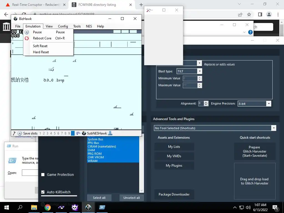Uncheck Auto-KillSwitch checkbox
284x213 pixels.
pyautogui.click(x=43, y=192)
